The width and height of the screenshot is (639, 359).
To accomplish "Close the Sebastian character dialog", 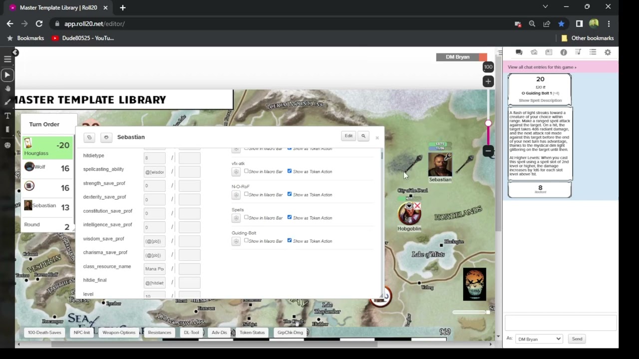I will coord(377,138).
